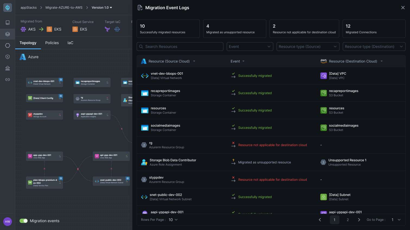Open the book/docs icon in left sidebar
The height and width of the screenshot is (230, 410).
(8, 23)
